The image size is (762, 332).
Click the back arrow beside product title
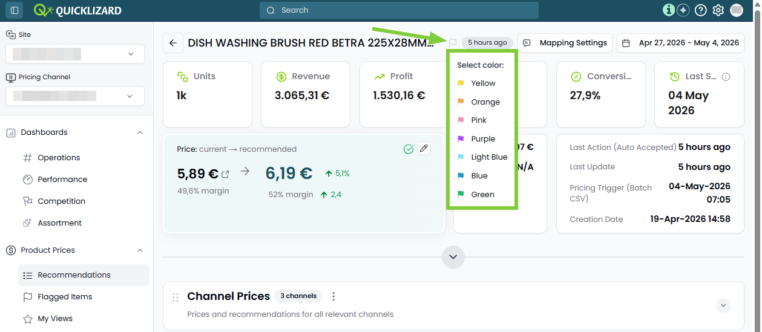point(173,43)
